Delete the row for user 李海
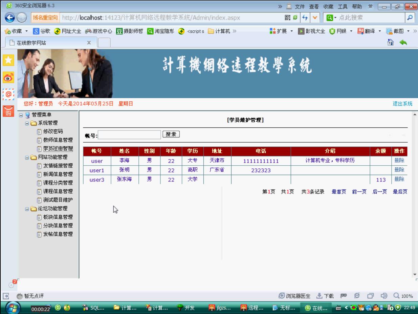This screenshot has width=418, height=314. pyautogui.click(x=399, y=161)
